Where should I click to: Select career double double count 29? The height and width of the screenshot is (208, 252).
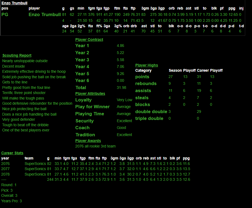coord(199,111)
